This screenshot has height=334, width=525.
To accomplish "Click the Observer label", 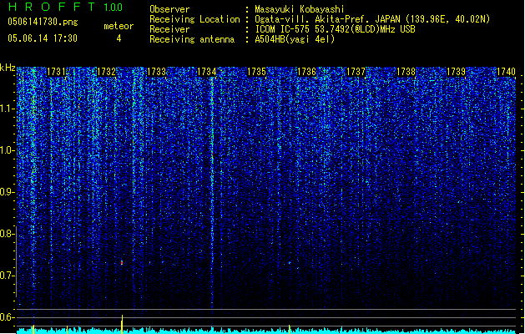I will [169, 9].
